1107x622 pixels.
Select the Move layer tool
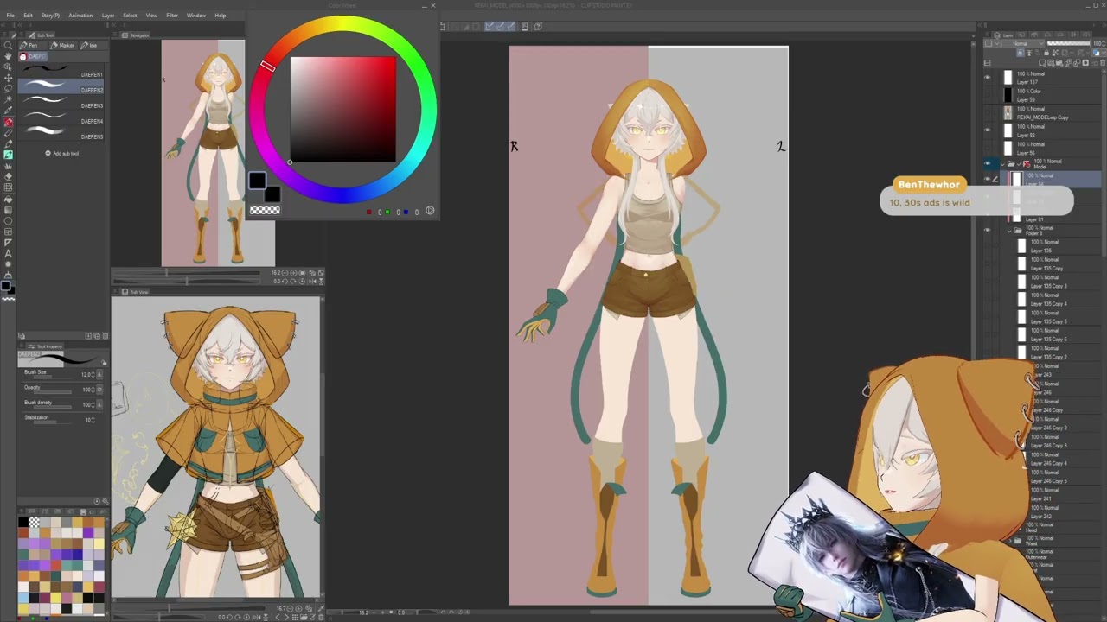tap(8, 78)
